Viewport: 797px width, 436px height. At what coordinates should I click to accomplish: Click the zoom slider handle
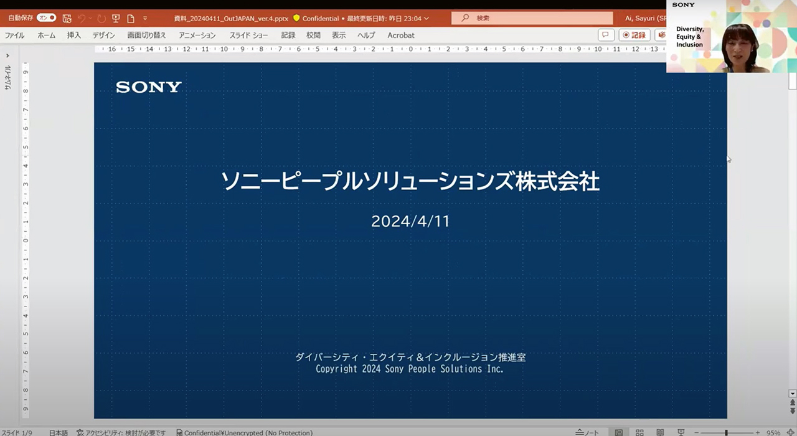point(726,432)
